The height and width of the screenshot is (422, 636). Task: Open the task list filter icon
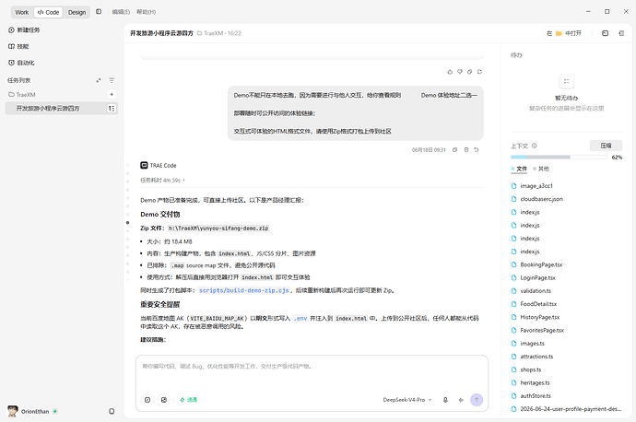tap(112, 81)
